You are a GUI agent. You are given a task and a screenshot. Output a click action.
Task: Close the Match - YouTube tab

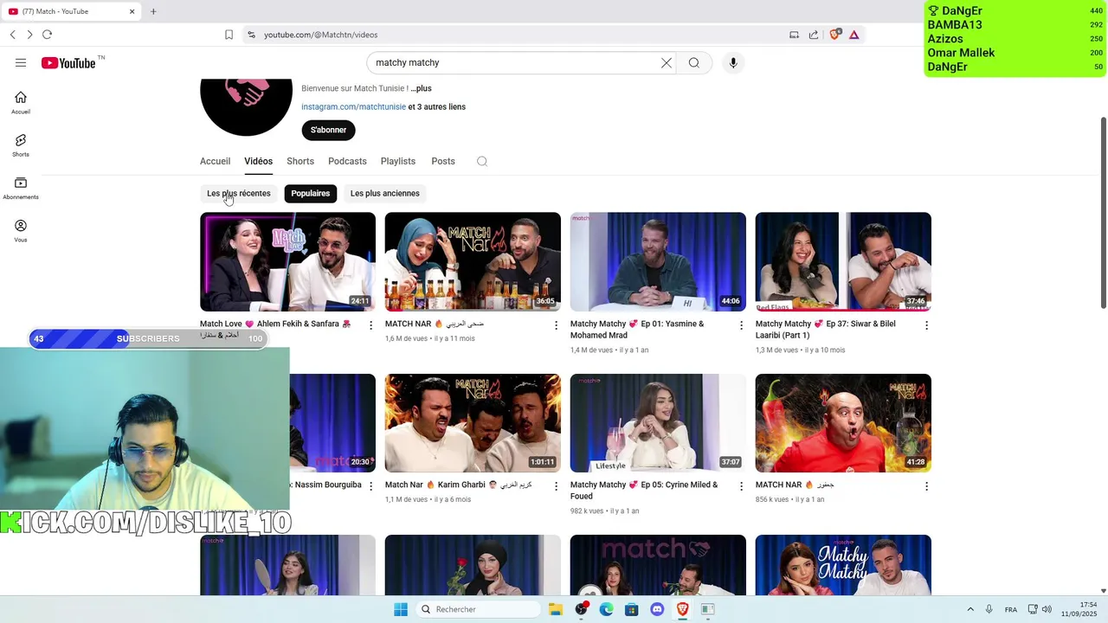pyautogui.click(x=132, y=11)
